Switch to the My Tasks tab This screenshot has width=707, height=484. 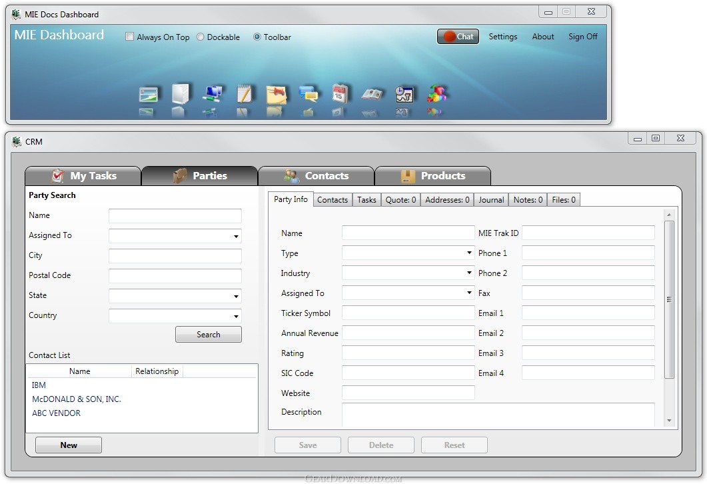point(83,176)
